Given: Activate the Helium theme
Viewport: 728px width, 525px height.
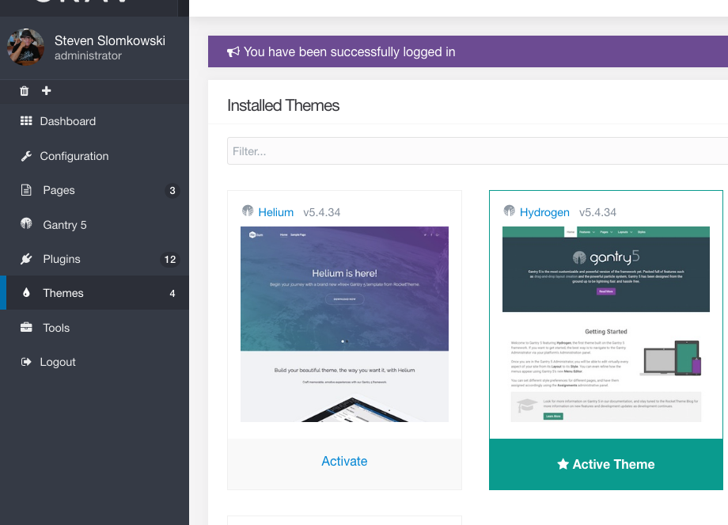Looking at the screenshot, I should click(x=344, y=462).
